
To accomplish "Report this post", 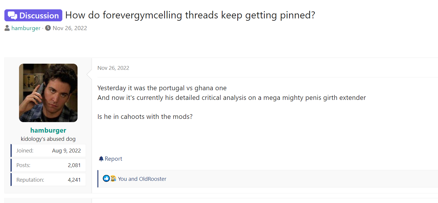I will point(111,159).
